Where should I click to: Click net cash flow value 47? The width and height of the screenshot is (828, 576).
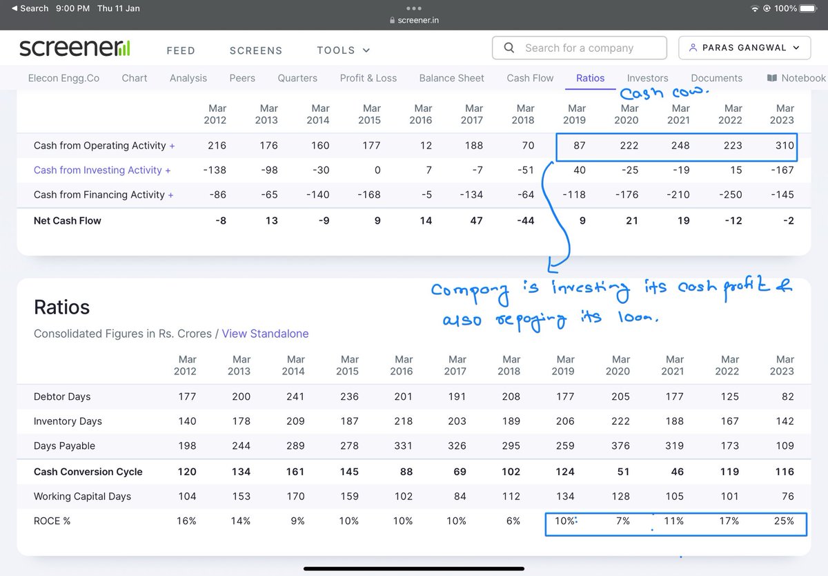tap(477, 221)
